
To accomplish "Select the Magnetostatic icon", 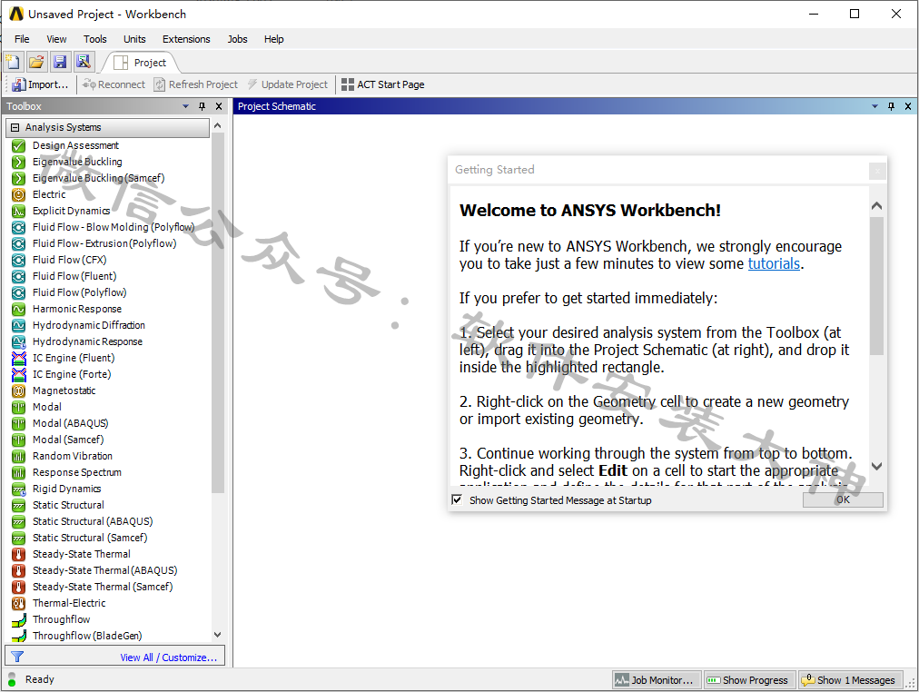I will point(19,390).
